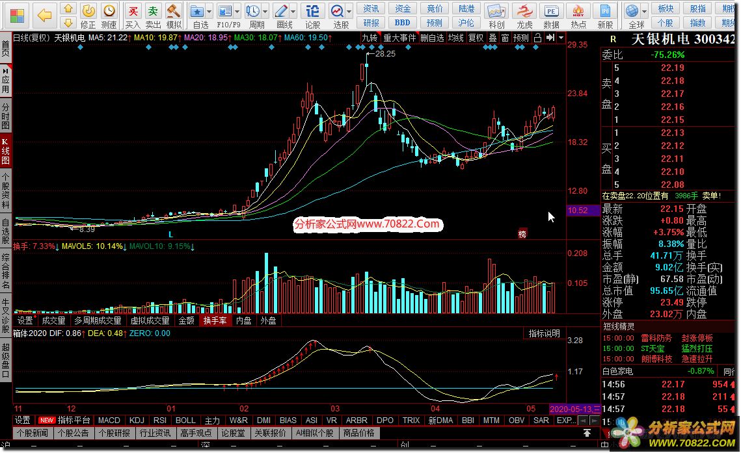Expand the 全球 dropdown arrow
This screenshot has width=741, height=453.
(x=644, y=11)
